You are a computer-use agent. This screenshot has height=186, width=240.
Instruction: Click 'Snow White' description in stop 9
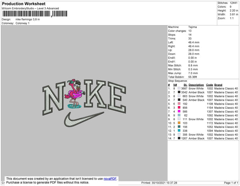click(196, 119)
